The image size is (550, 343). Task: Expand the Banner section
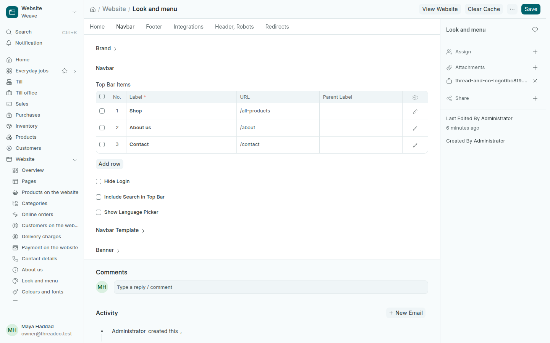pos(108,250)
